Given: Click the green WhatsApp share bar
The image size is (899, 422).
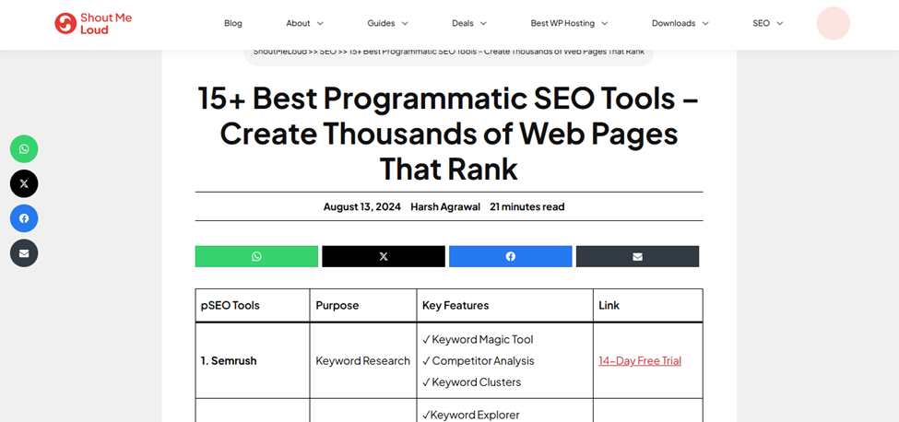Looking at the screenshot, I should (x=256, y=256).
